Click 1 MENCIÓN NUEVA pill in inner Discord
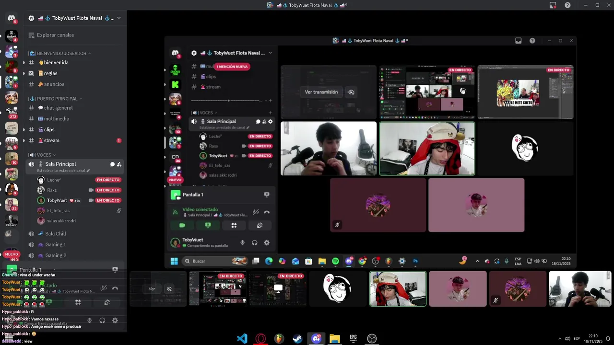Viewport: 614px width, 345px height. [x=232, y=67]
